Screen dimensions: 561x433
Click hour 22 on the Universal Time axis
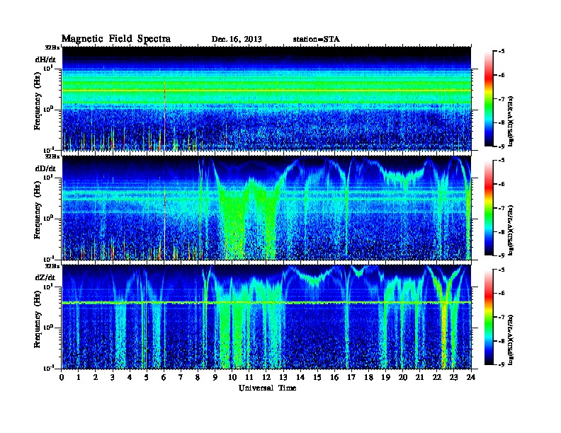click(437, 377)
